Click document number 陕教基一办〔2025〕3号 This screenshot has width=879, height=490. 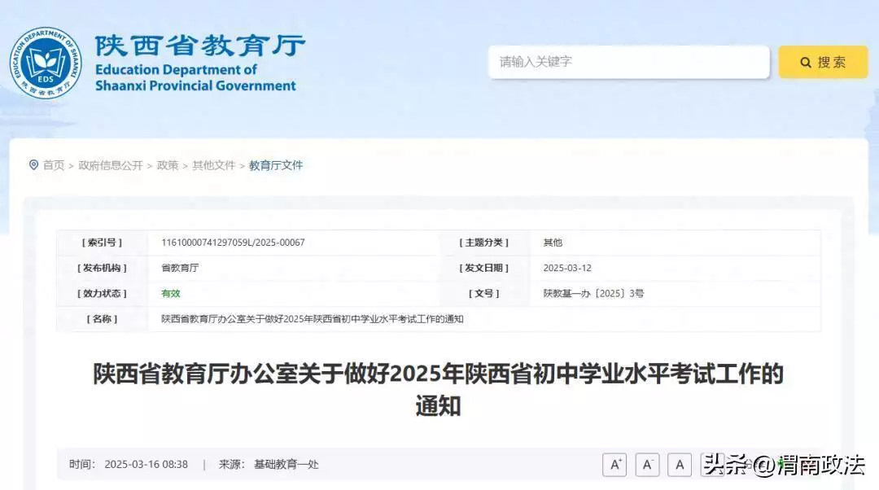point(593,293)
